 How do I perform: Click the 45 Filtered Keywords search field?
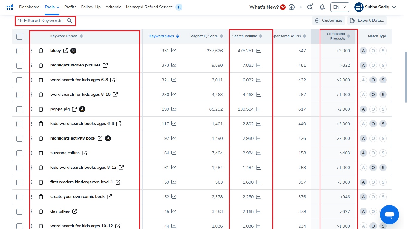tap(45, 21)
